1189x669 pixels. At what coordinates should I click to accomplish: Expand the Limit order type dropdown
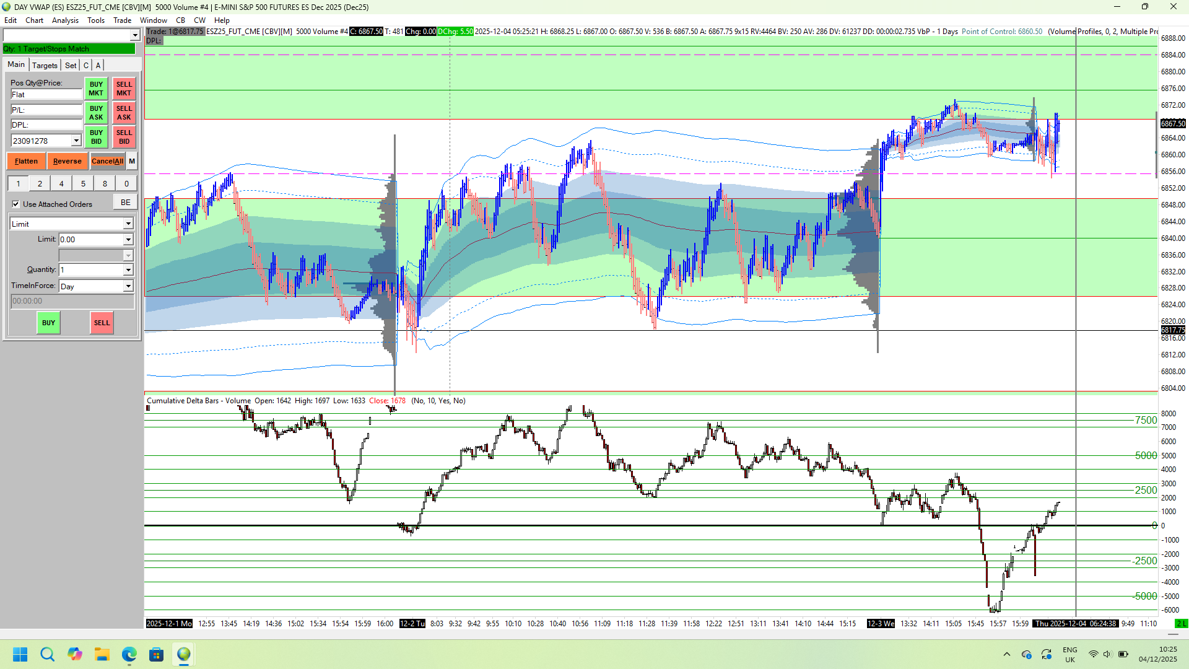point(128,224)
